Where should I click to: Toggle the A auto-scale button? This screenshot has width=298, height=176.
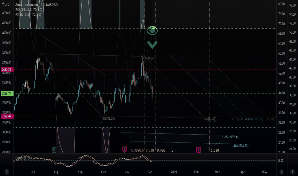point(282,172)
